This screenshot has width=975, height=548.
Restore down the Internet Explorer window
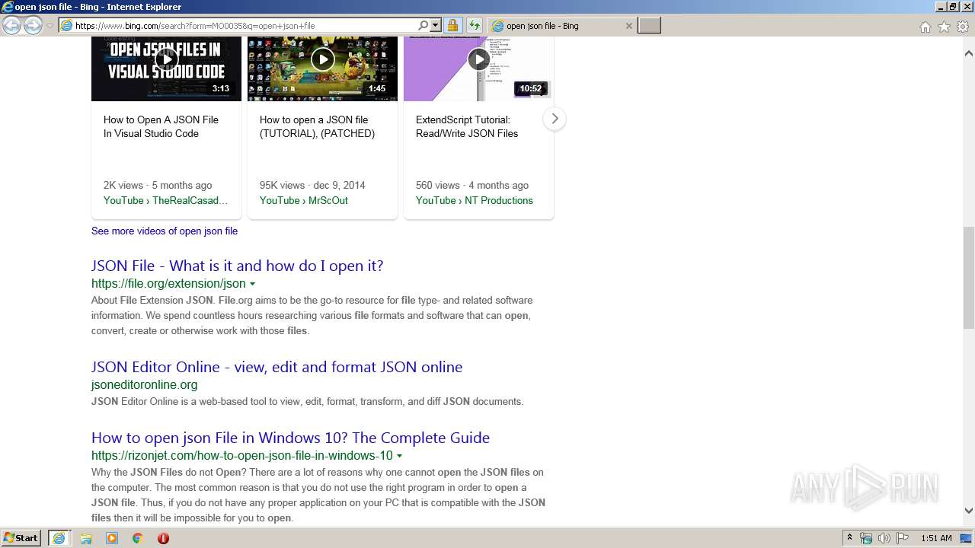(952, 6)
